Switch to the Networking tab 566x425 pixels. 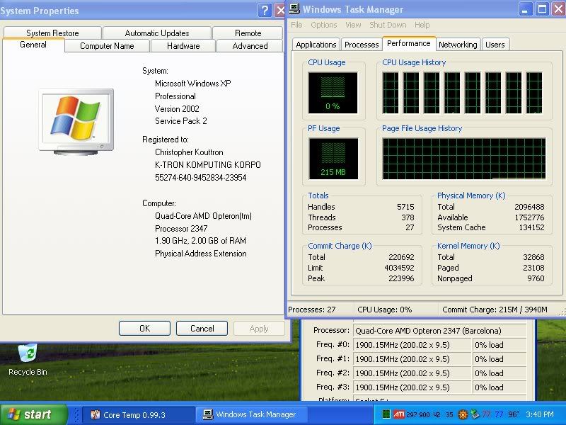tap(458, 45)
